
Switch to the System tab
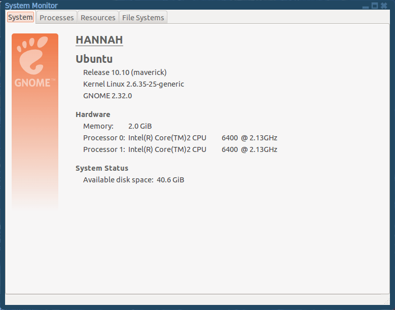click(x=20, y=17)
